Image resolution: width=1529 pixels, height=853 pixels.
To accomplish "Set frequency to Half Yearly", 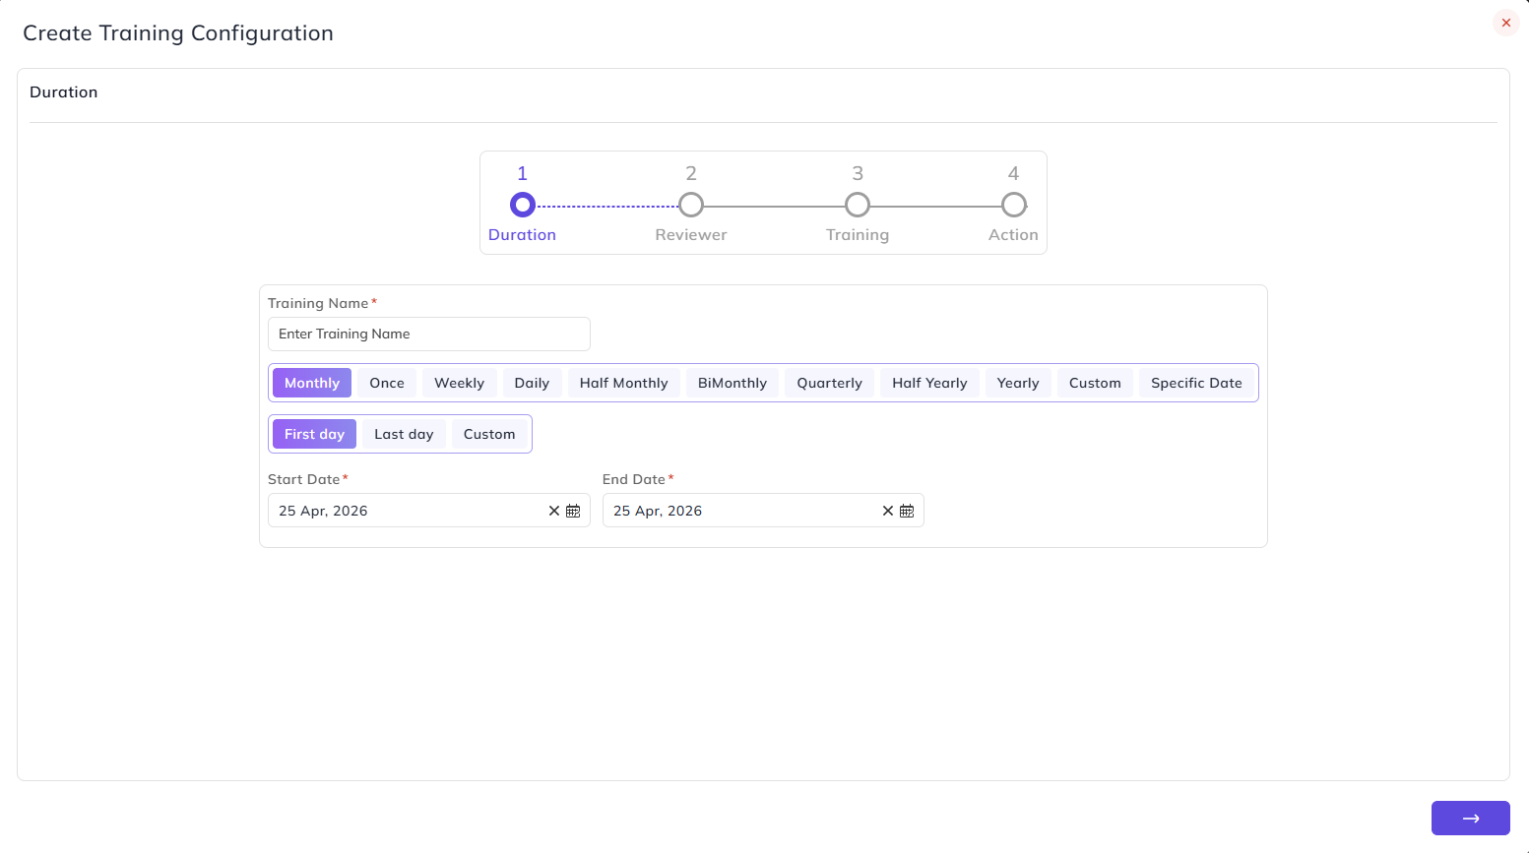I will coord(929,383).
